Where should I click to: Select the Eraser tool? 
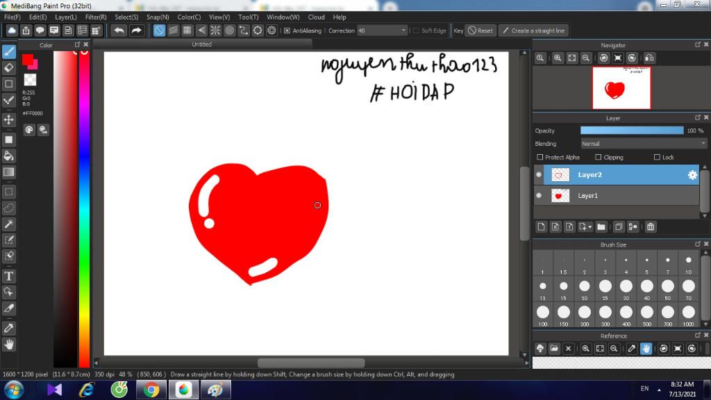coord(8,67)
